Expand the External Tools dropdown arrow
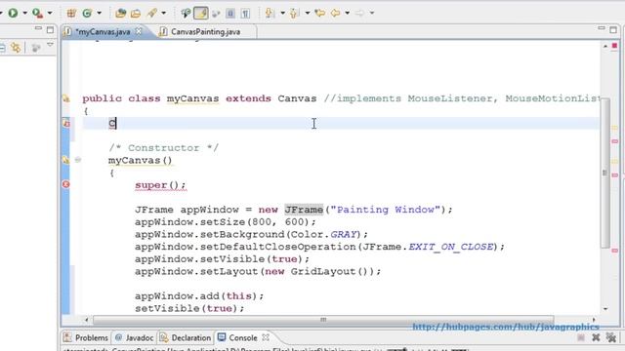This screenshot has width=625, height=351. [x=50, y=13]
